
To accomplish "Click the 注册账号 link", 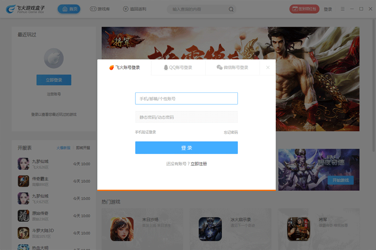I will click(54, 94).
